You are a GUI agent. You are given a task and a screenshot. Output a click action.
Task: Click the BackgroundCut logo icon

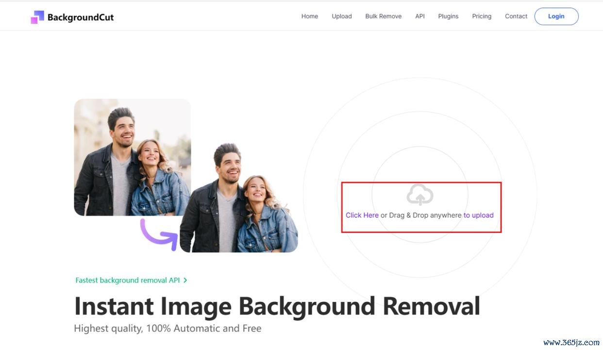coord(37,17)
